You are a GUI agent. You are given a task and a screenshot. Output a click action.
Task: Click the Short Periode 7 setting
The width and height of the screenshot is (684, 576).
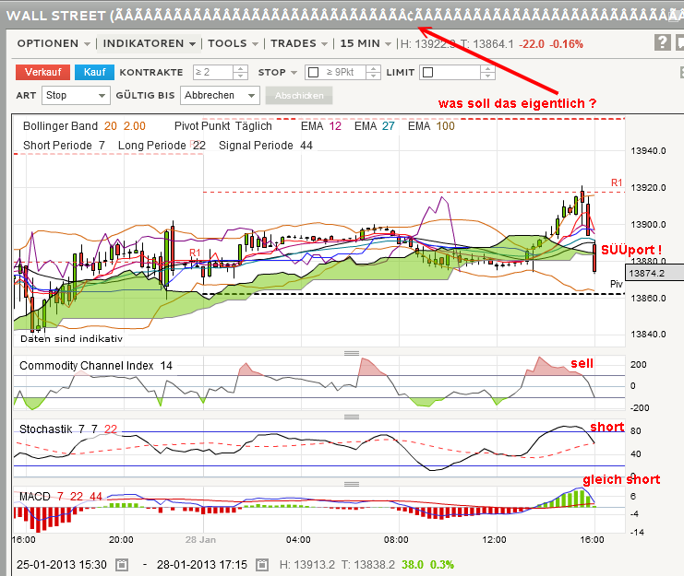64,146
